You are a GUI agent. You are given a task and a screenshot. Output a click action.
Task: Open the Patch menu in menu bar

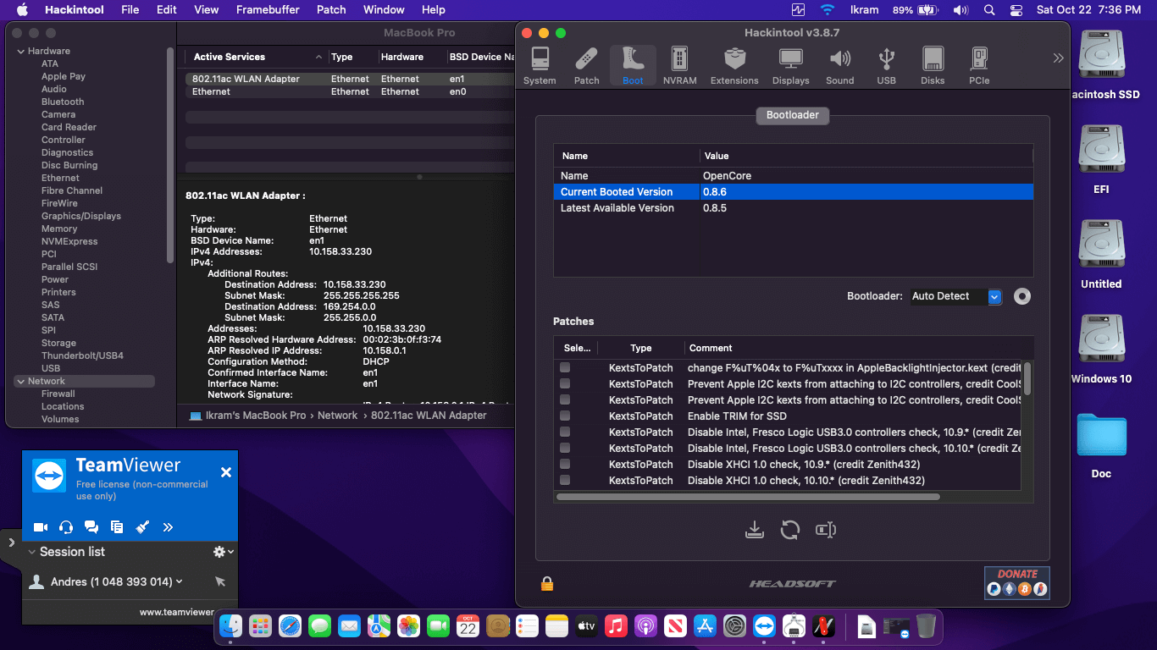point(331,10)
